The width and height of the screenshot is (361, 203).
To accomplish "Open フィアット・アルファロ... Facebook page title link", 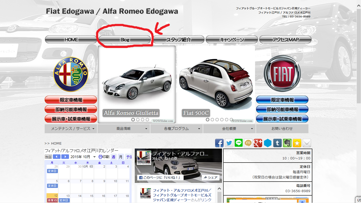I will (181, 154).
